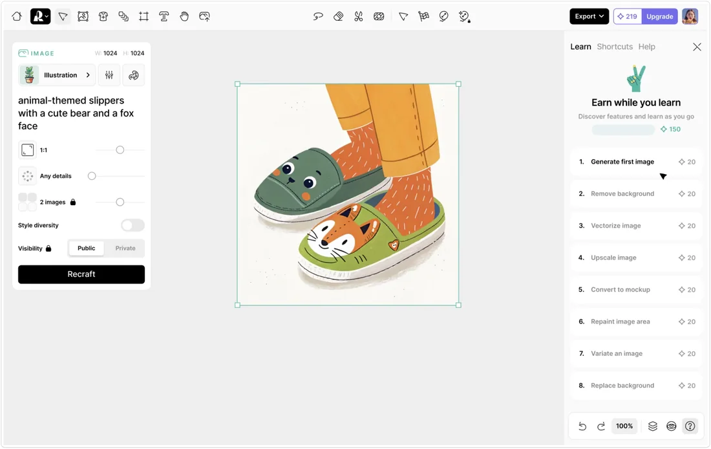Image resolution: width=711 pixels, height=449 pixels.
Task: Open the Vectorize image lesson
Action: (x=636, y=226)
